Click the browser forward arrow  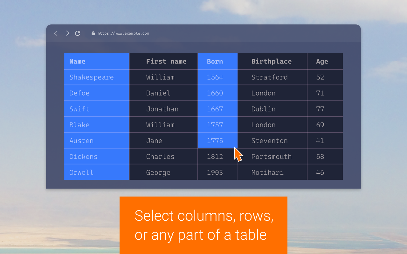tap(67, 33)
